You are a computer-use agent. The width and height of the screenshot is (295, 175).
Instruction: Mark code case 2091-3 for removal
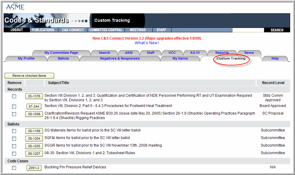click(x=14, y=168)
